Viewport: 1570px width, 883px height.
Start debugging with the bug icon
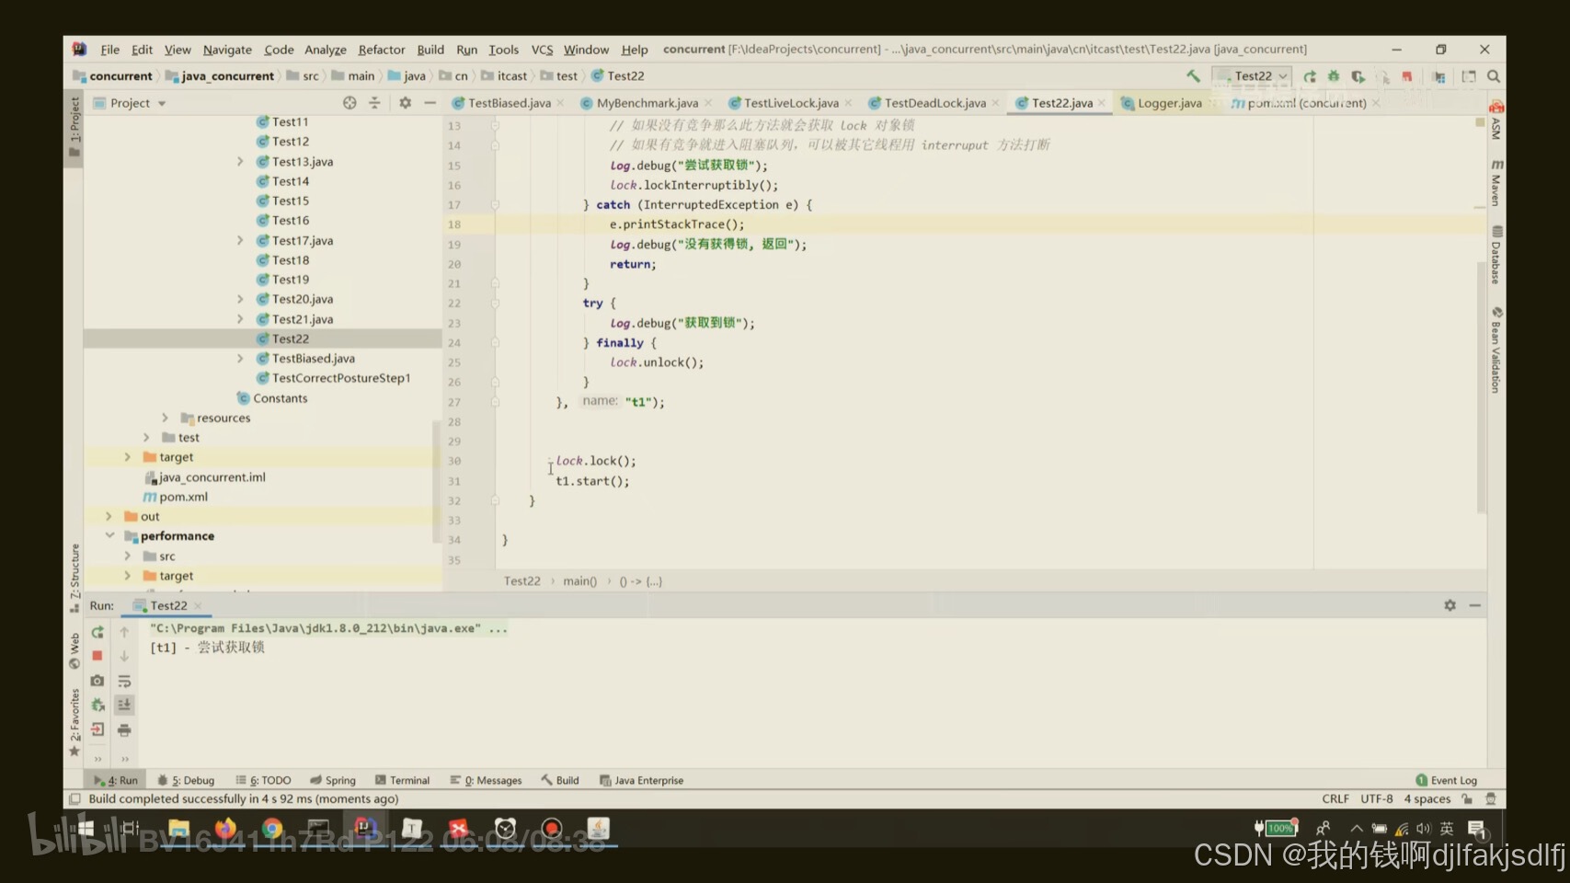click(1334, 76)
